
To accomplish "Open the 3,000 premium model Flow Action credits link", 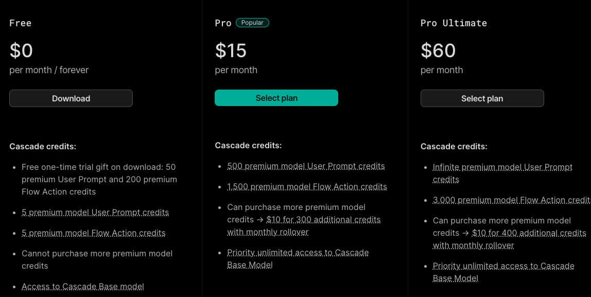I will 511,200.
